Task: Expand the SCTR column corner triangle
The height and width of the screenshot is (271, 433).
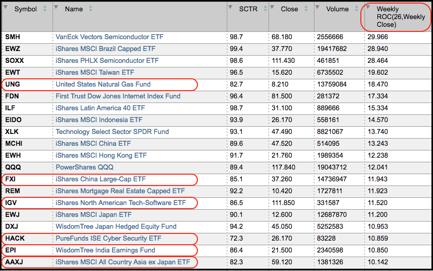Action: [x=231, y=7]
